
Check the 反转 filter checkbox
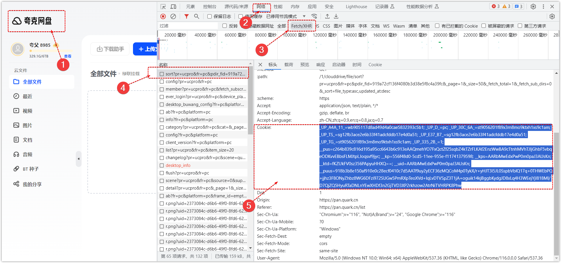(x=224, y=26)
